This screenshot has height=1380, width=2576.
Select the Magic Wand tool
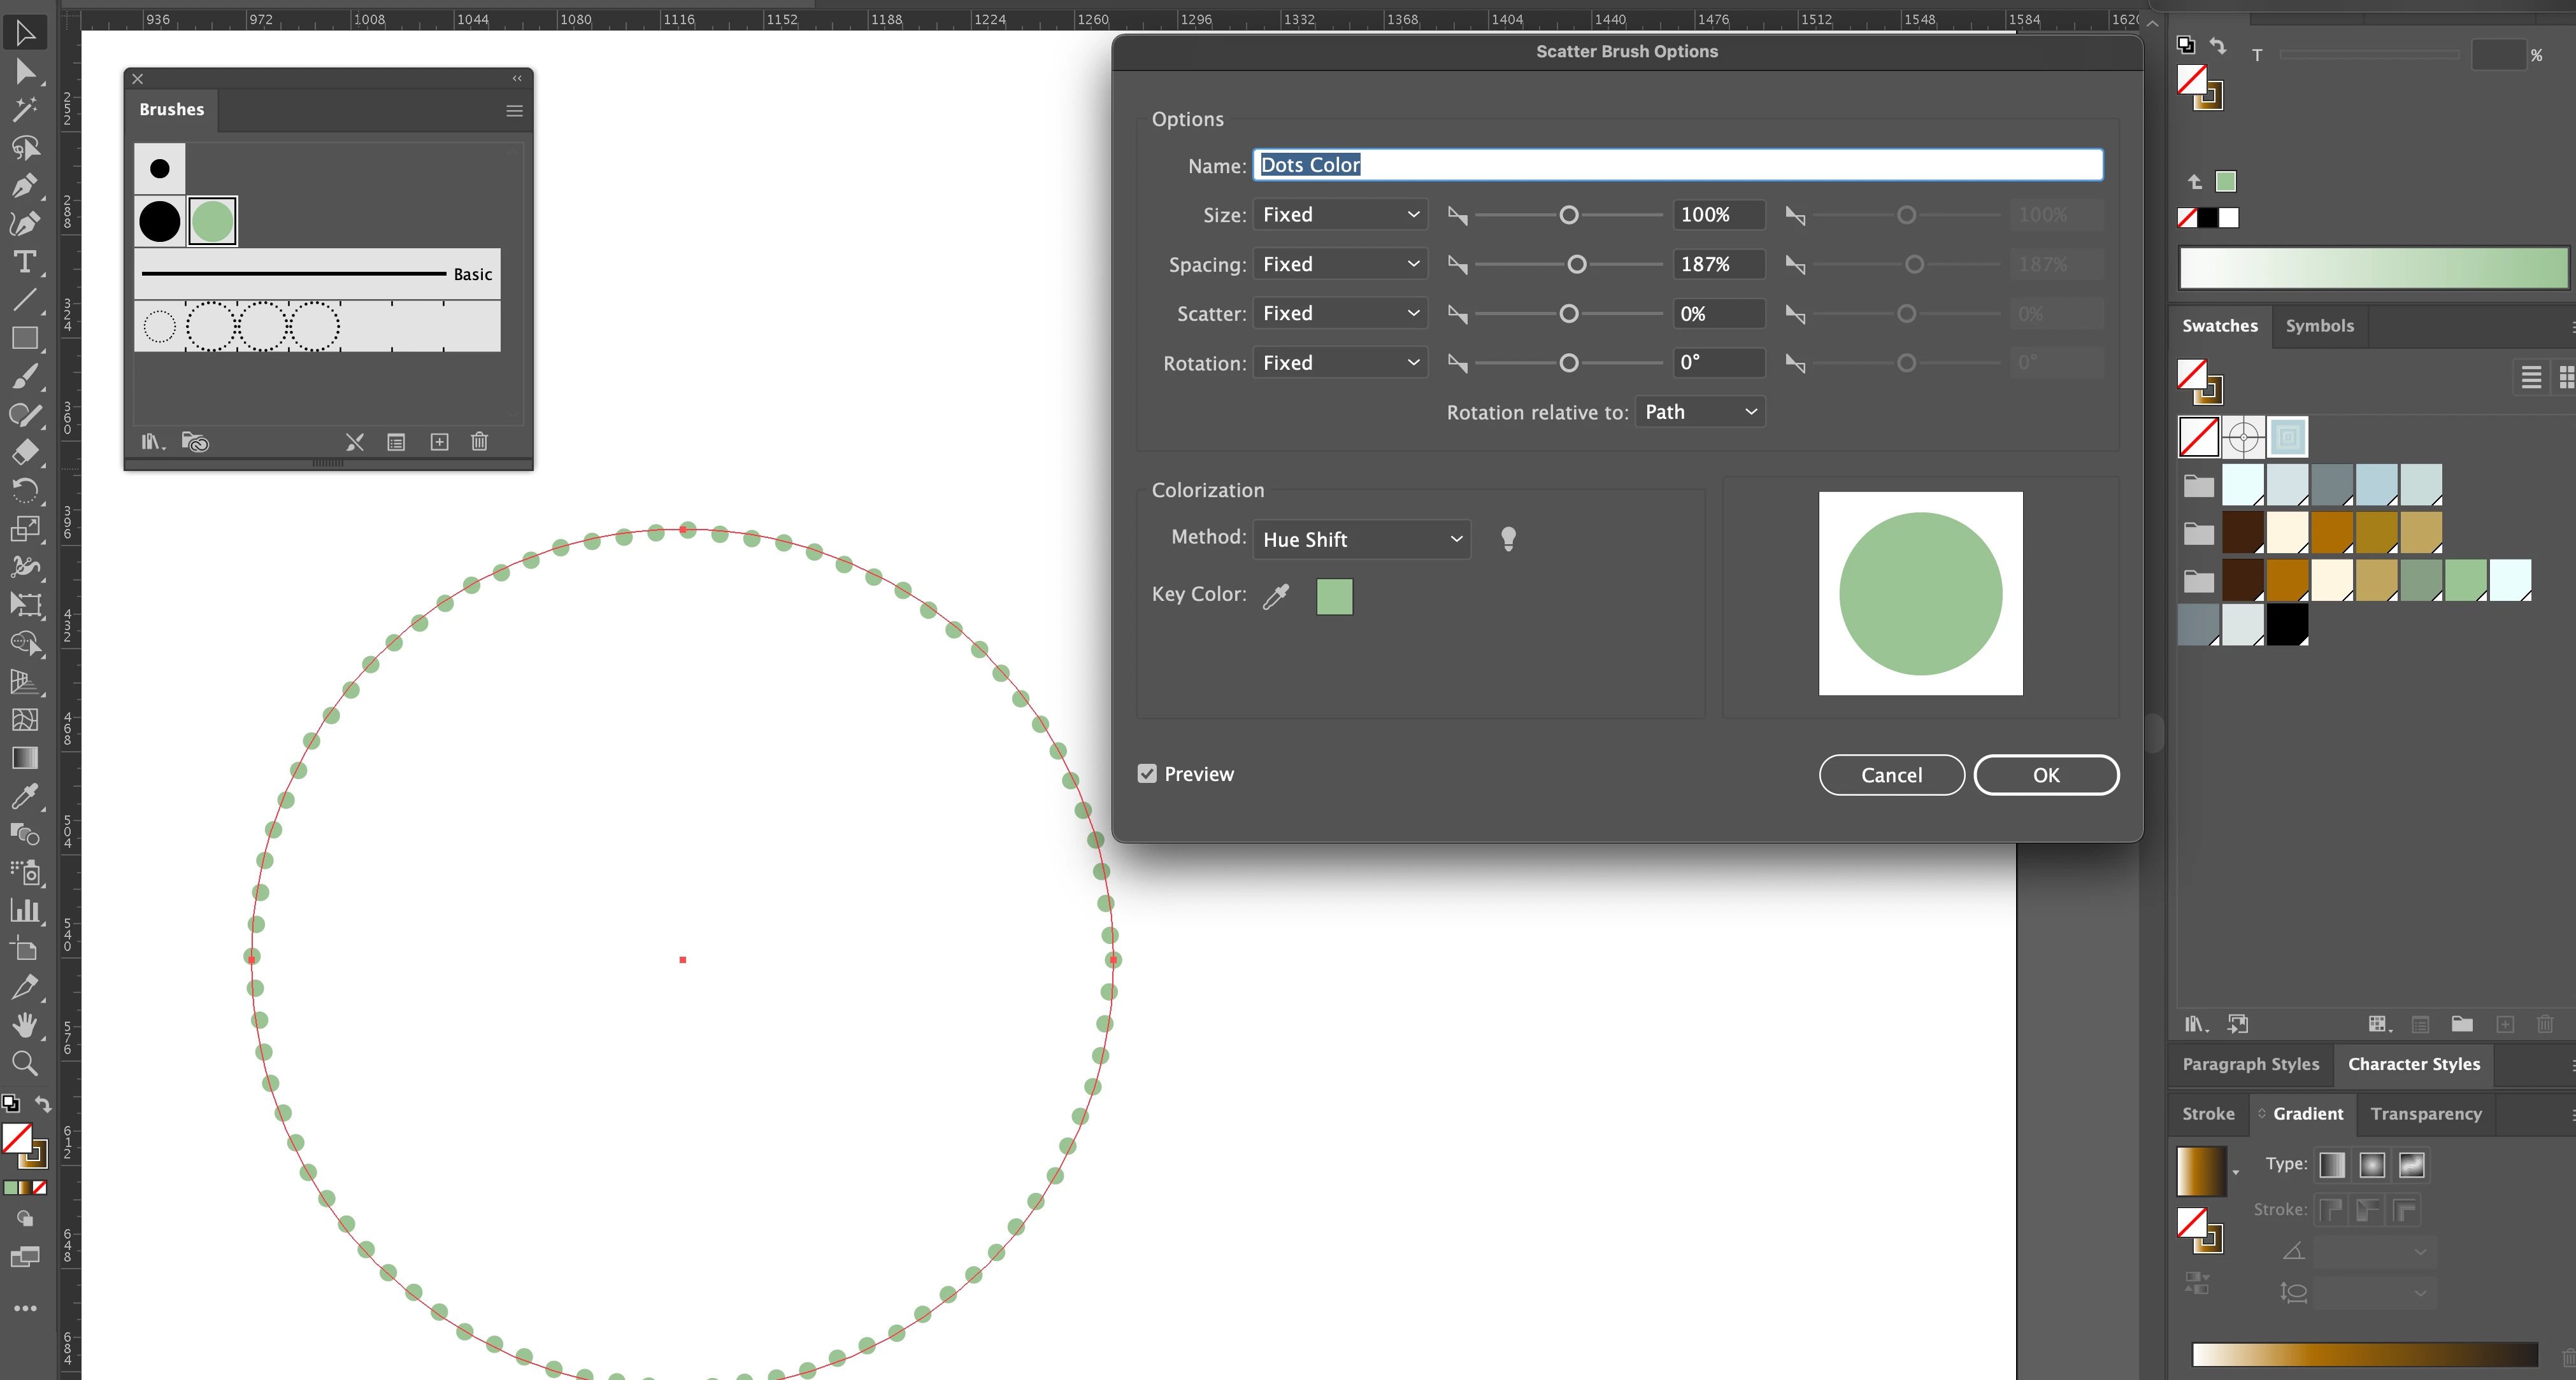coord(25,109)
